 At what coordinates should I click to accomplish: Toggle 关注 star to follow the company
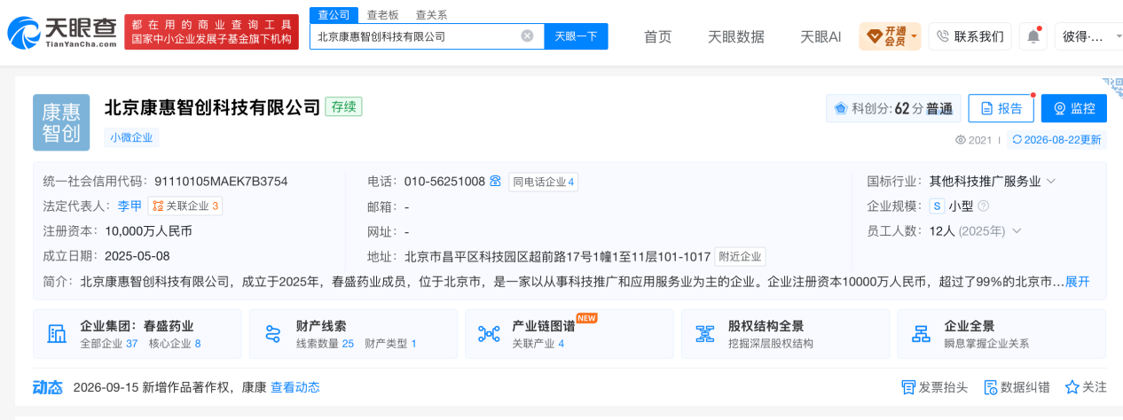(x=1086, y=387)
